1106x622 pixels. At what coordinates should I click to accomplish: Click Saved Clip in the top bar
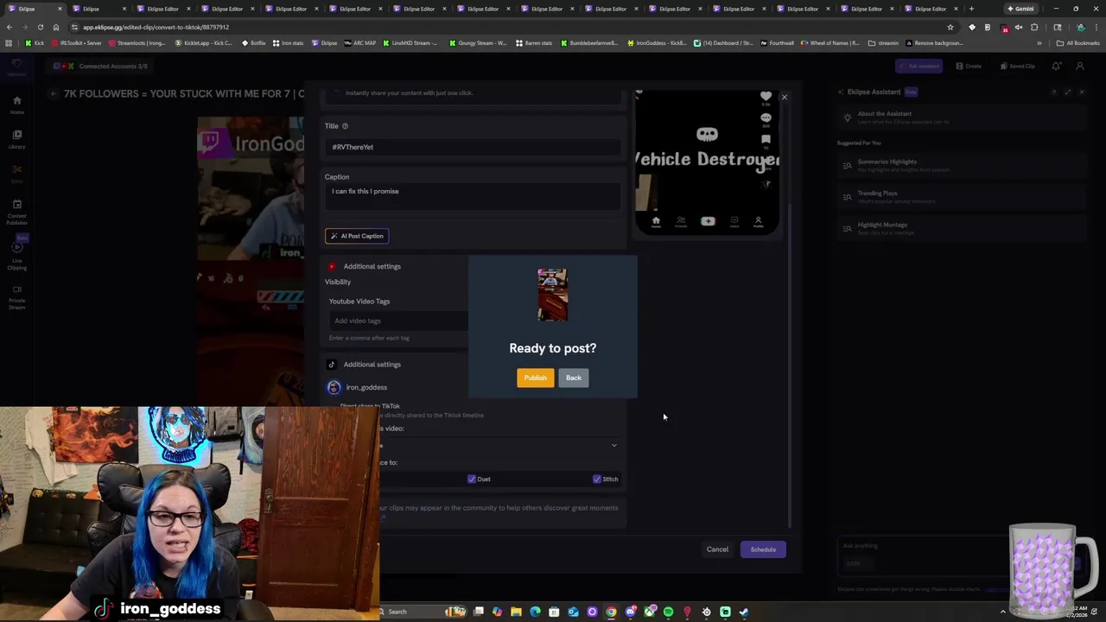point(1017,66)
